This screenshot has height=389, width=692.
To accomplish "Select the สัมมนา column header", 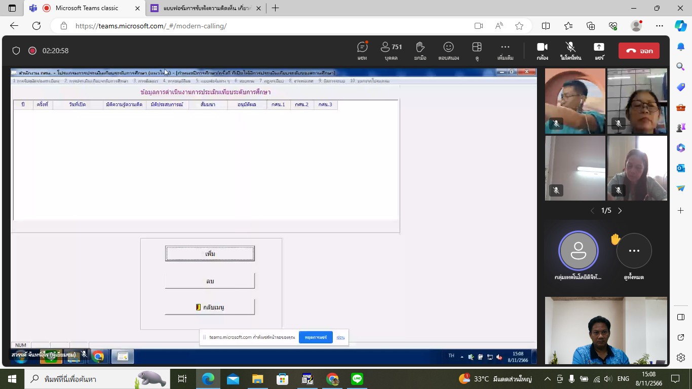I will pos(208,105).
